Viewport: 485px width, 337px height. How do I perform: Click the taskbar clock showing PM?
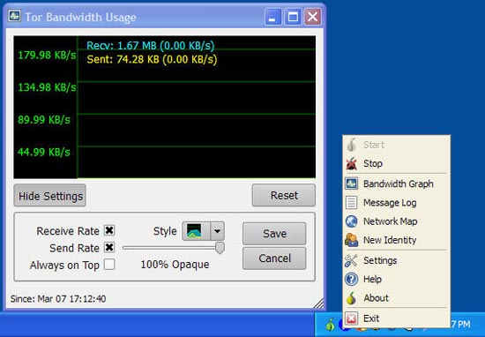point(460,325)
